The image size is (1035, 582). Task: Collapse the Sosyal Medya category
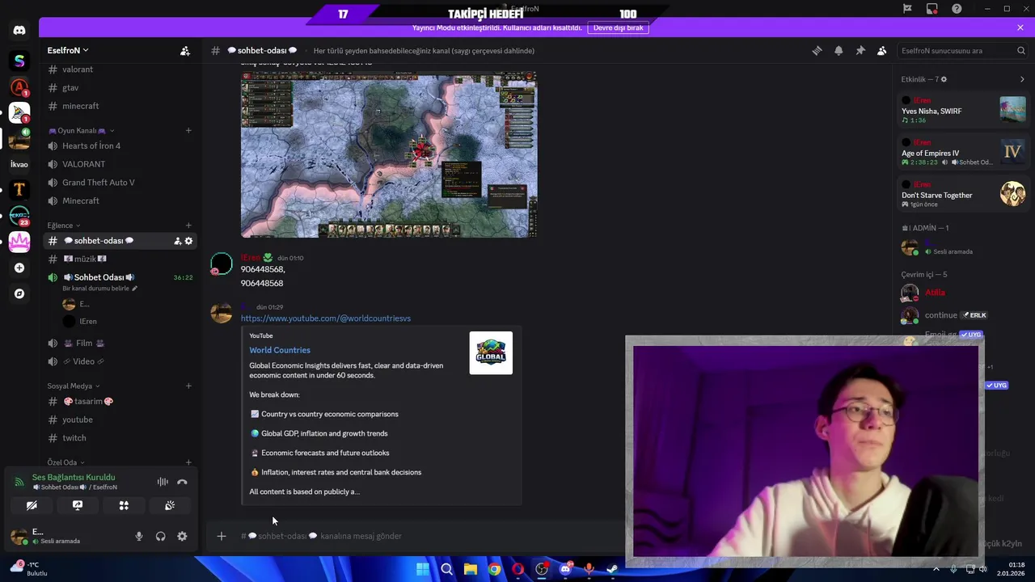(73, 386)
